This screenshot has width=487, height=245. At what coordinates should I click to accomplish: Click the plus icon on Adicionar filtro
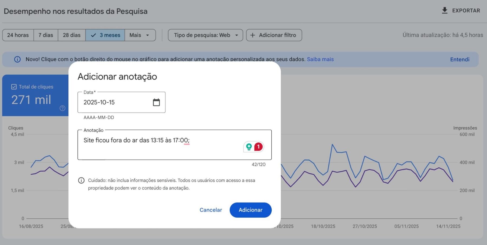252,35
